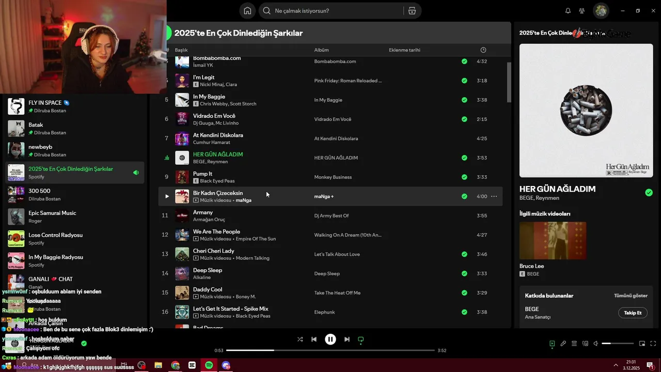Screen dimensions: 661x372
Task: Open the miniplayer
Action: coord(642,344)
